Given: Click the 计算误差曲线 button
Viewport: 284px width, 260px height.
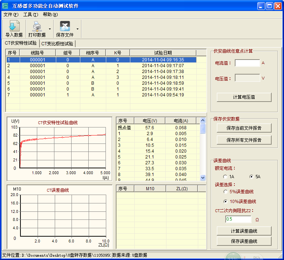Looking at the screenshot, I should 244,231.
